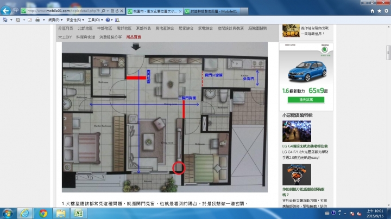
Task: Click the keyboard icon in system tray
Action: point(327,213)
